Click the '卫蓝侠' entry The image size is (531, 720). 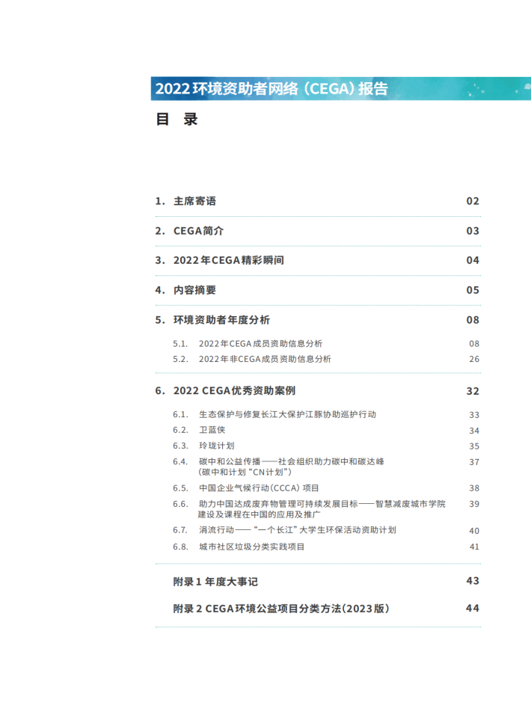pos(212,430)
